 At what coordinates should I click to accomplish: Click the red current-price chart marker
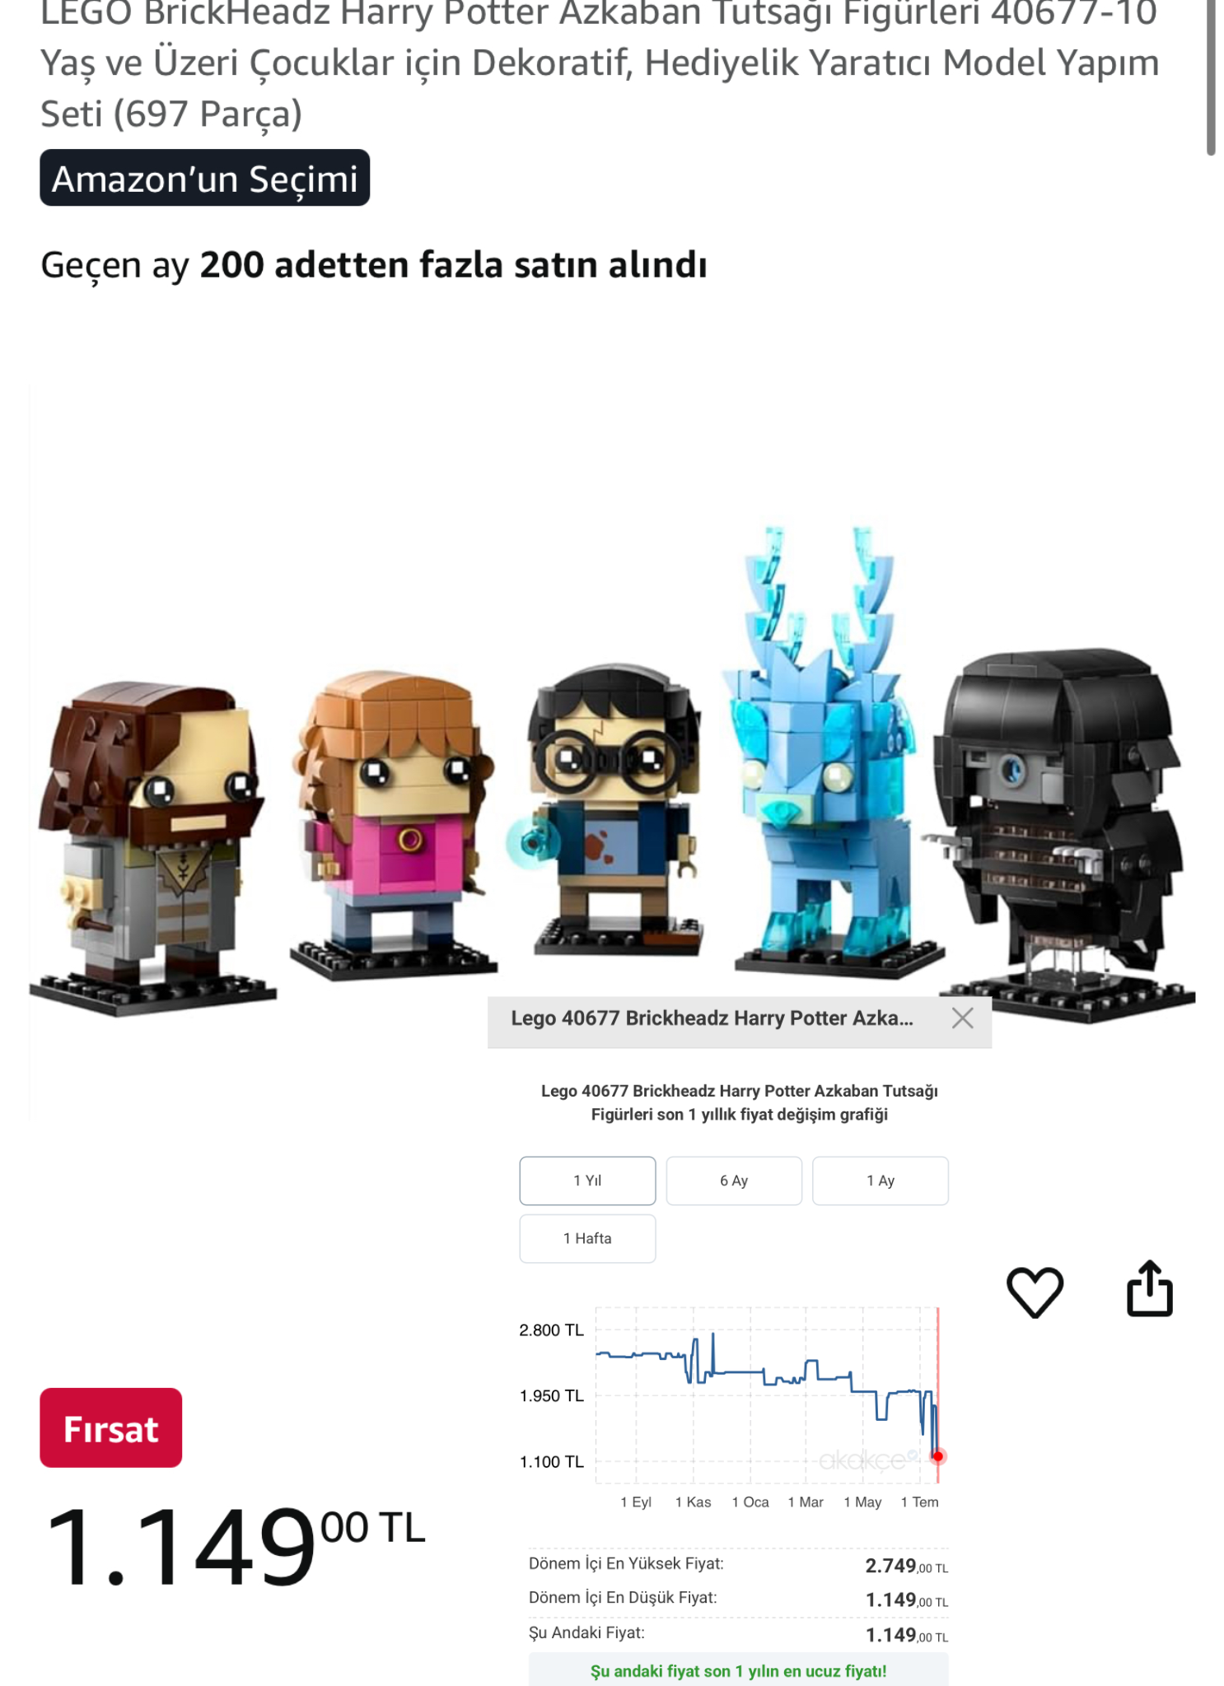(937, 1456)
